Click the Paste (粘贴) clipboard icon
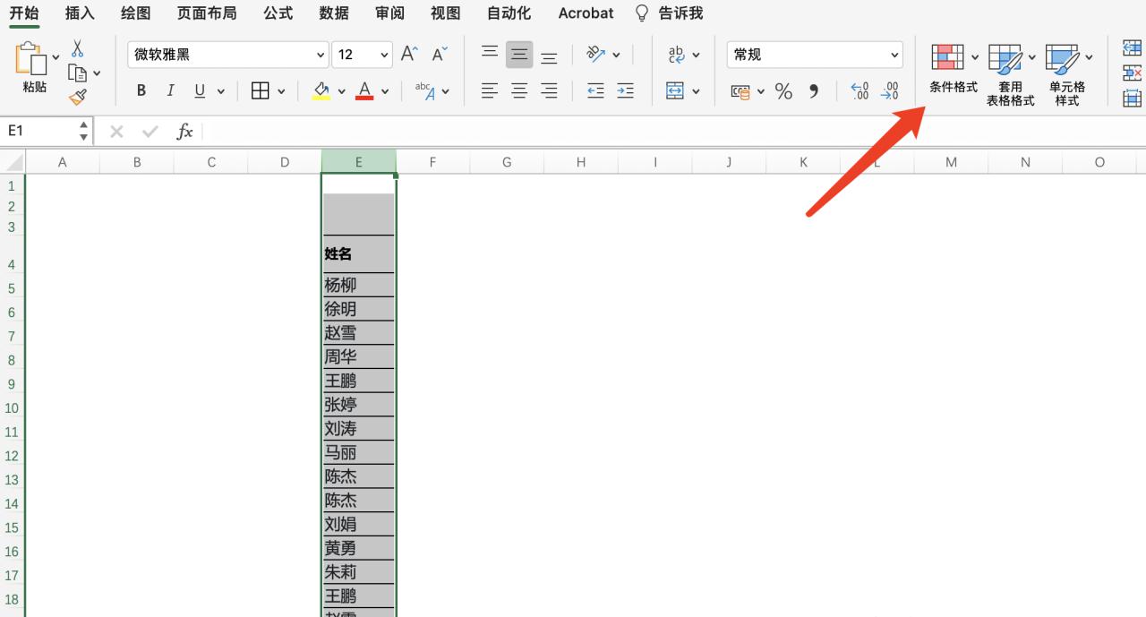The image size is (1146, 617). point(30,56)
